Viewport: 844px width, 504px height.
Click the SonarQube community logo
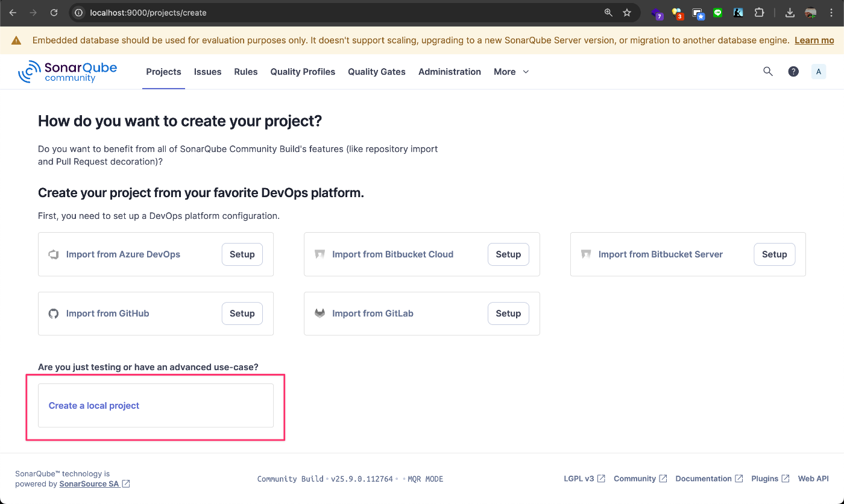coord(68,72)
